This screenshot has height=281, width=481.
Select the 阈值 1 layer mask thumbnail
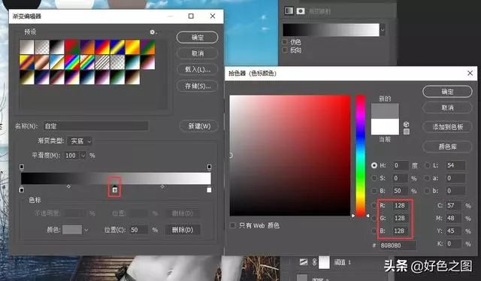[324, 262]
